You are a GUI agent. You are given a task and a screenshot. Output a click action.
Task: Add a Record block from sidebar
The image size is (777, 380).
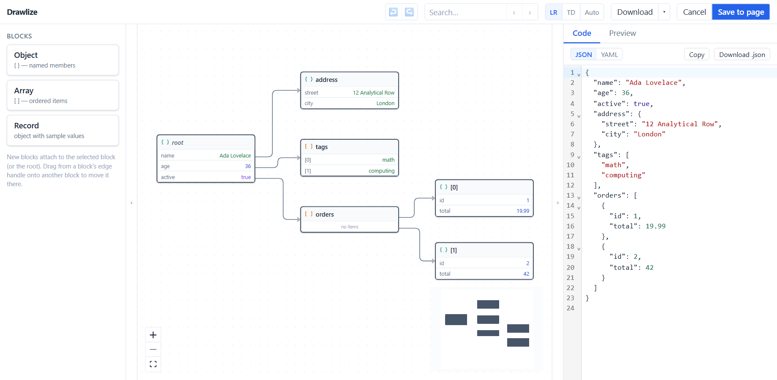(63, 130)
